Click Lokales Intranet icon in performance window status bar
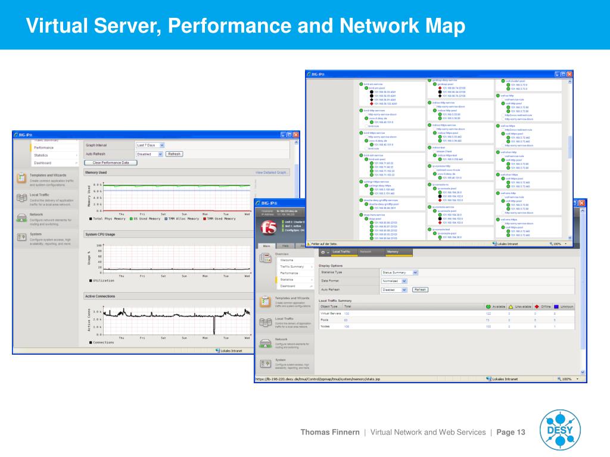The width and height of the screenshot is (610, 457). click(218, 350)
